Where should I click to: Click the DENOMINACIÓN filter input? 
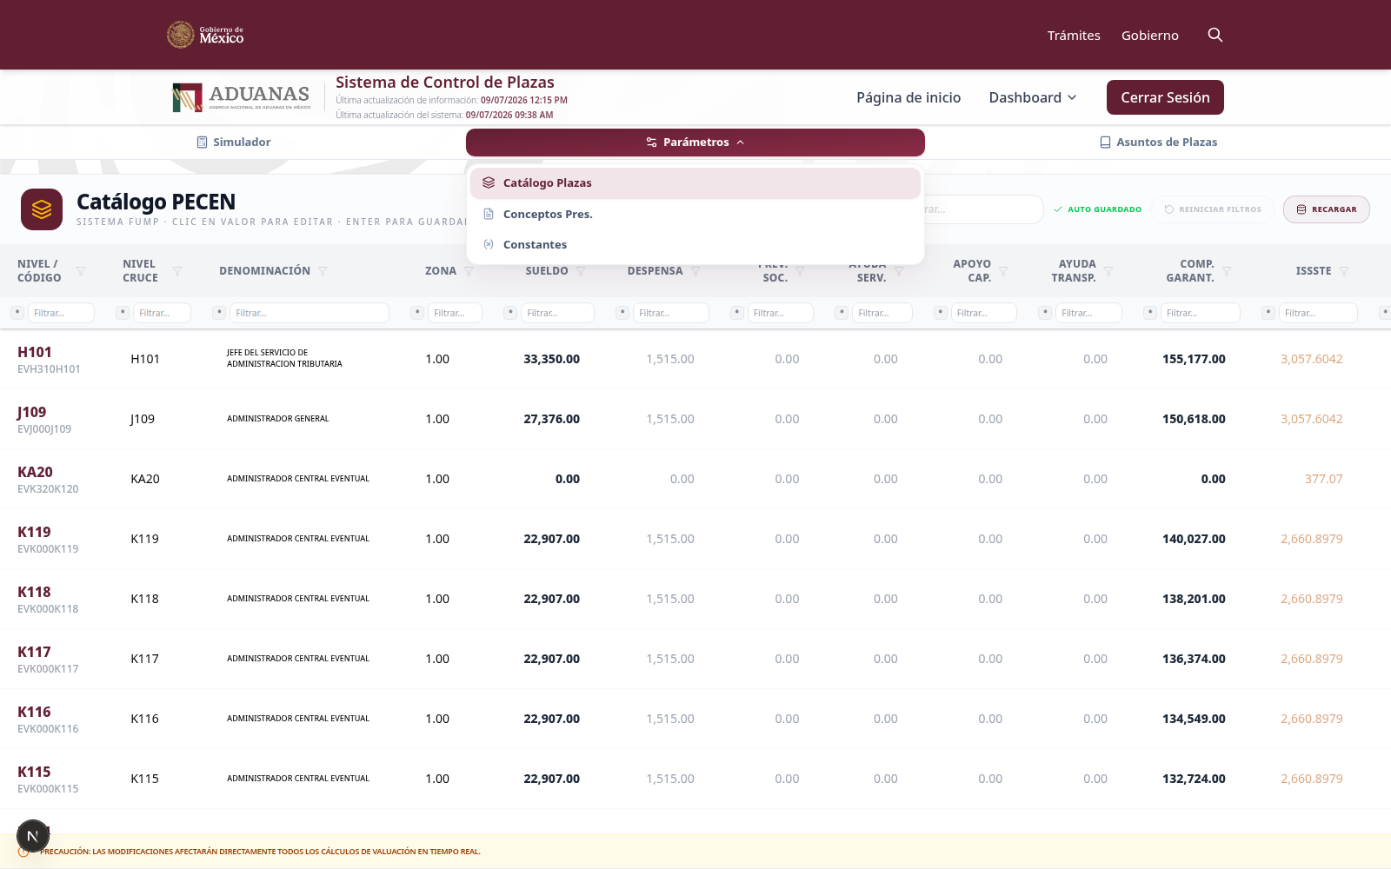click(x=309, y=313)
